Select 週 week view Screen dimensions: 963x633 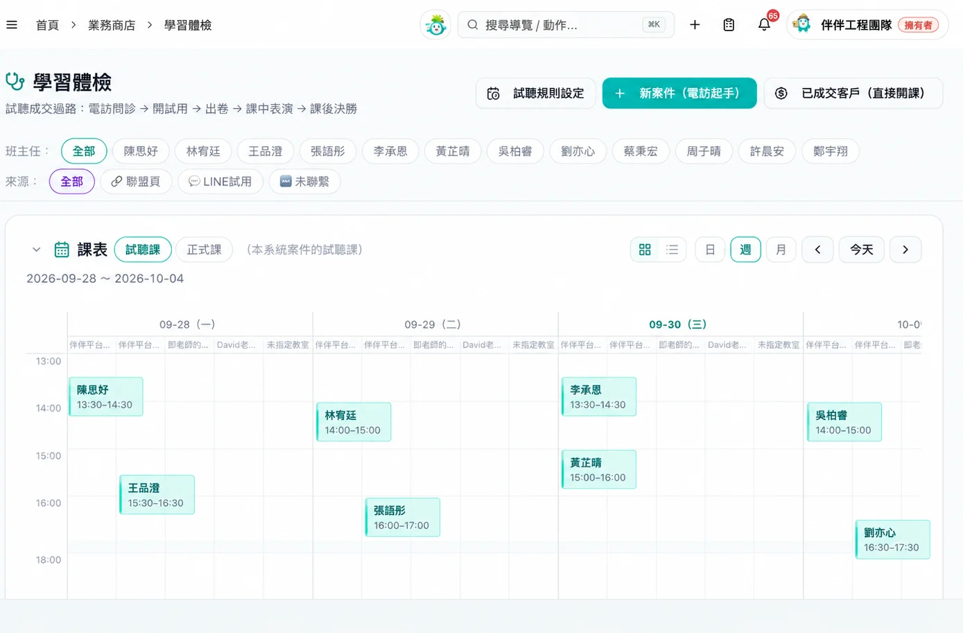pos(745,250)
